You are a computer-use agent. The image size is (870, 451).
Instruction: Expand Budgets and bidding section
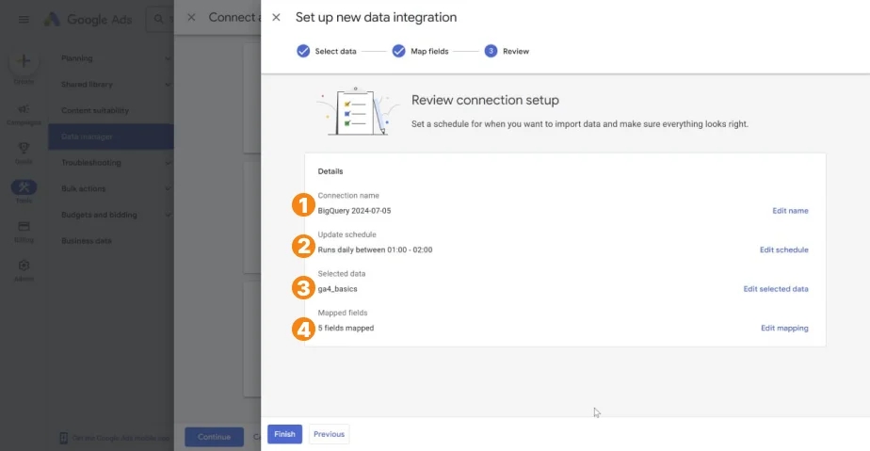pos(111,215)
